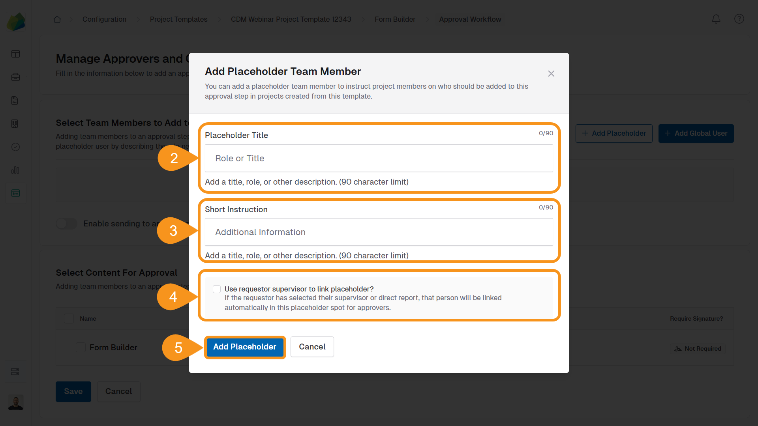Click the Add Placeholder dialog button
Viewport: 758px width, 426px height.
[x=245, y=347]
